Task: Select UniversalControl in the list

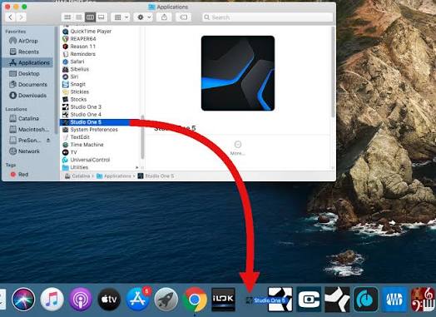Action: (100, 160)
